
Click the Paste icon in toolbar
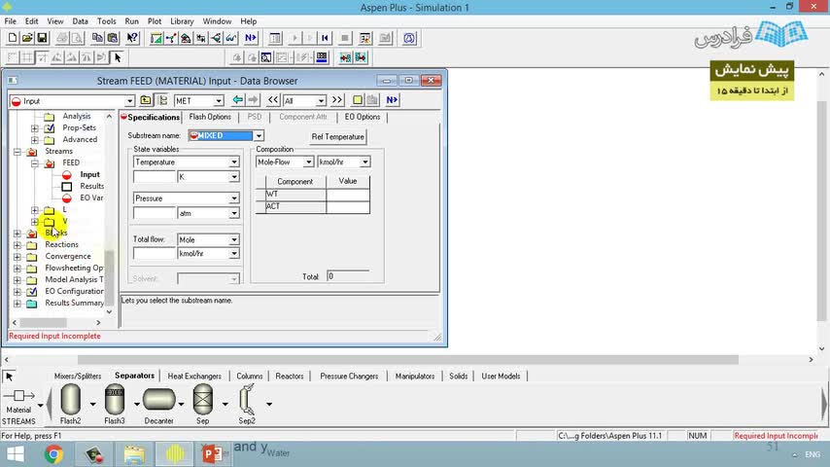[x=112, y=38]
